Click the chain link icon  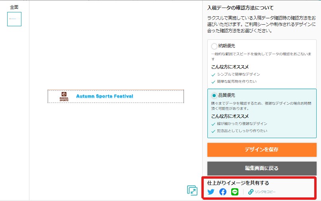coord(251,192)
